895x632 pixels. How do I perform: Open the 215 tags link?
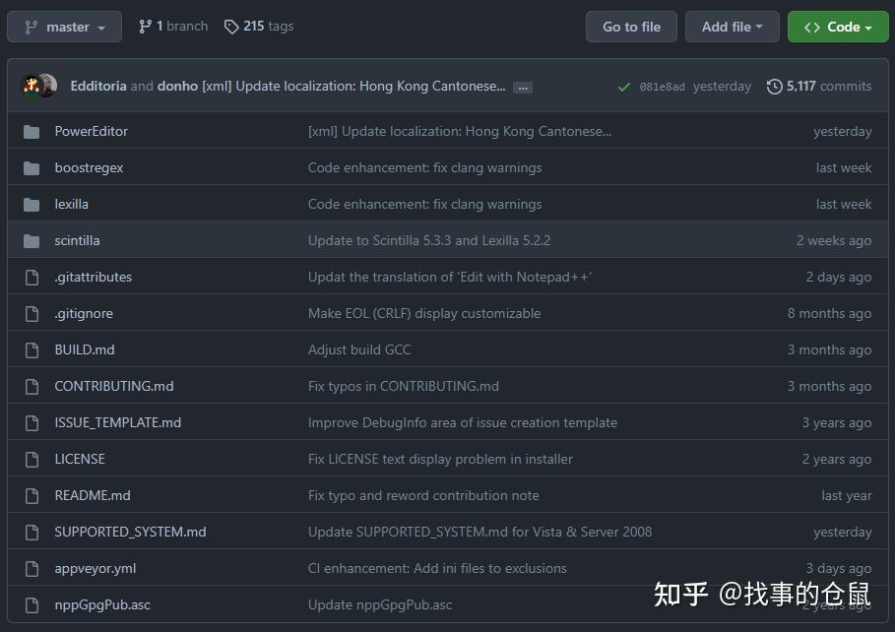[259, 27]
